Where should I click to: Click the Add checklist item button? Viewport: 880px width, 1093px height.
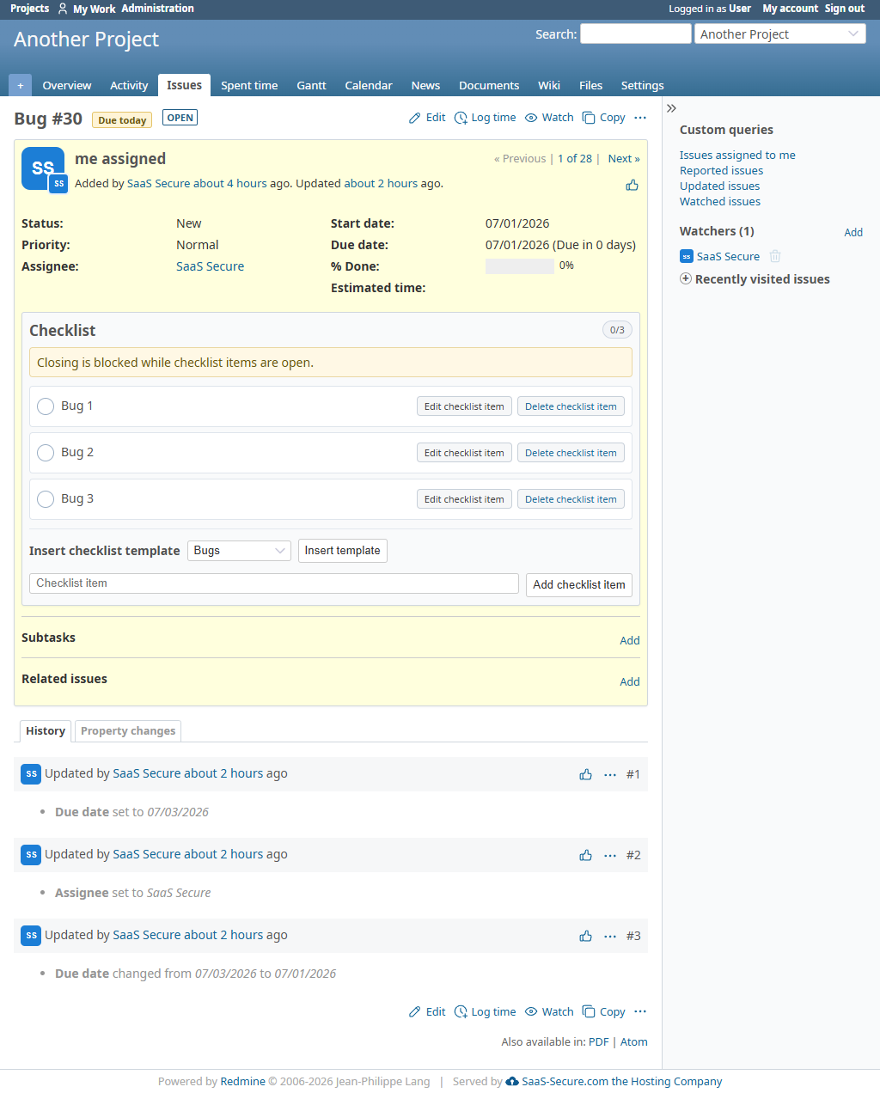click(x=579, y=585)
